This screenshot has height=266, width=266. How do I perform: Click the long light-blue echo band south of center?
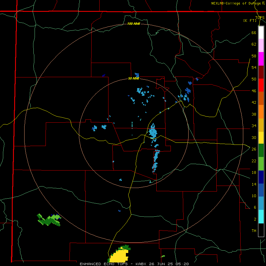coord(155,161)
